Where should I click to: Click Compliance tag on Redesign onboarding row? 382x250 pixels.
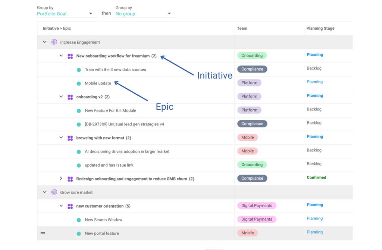(252, 178)
